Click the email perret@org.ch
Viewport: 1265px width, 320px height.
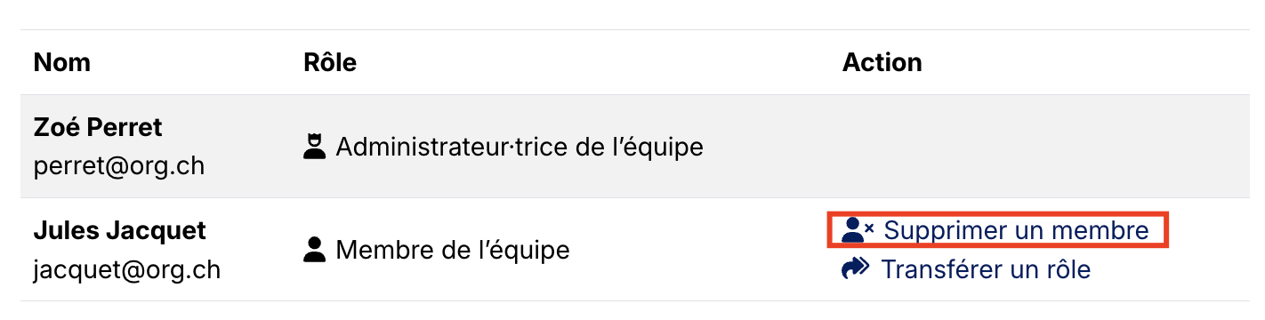119,165
